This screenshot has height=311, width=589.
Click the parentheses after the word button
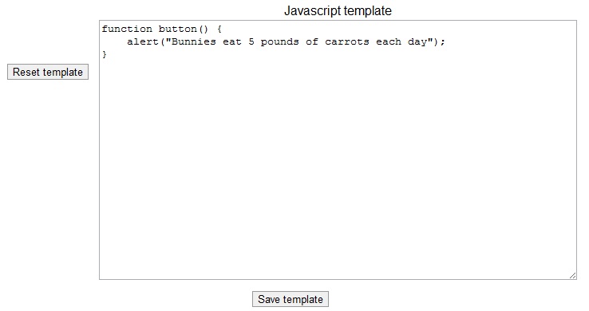[204, 29]
